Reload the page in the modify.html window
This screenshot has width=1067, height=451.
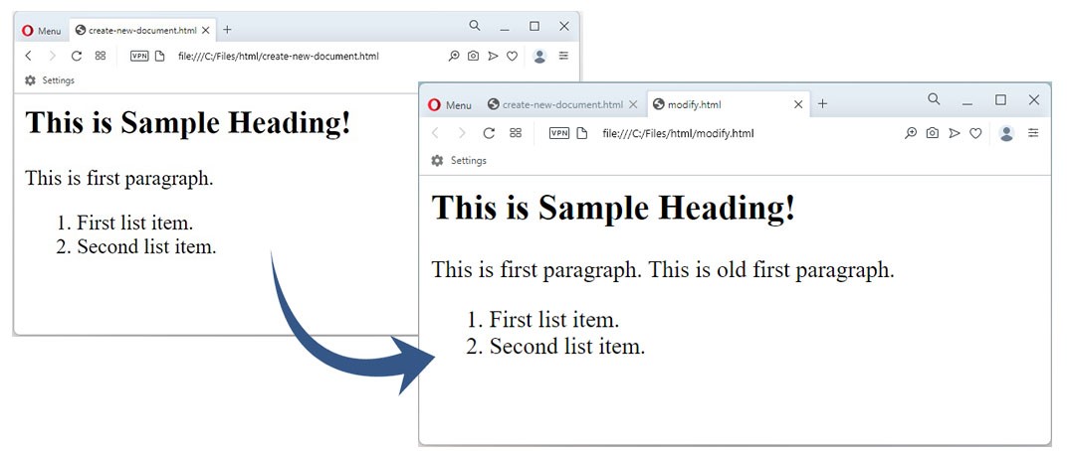[x=489, y=133]
